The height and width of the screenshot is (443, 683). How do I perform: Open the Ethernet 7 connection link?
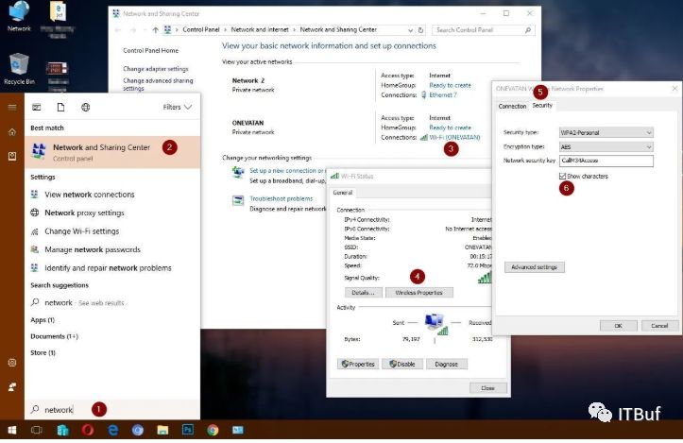[443, 95]
